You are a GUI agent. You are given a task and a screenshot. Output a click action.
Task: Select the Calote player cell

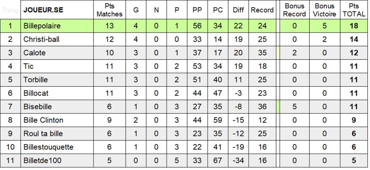[x=35, y=53]
